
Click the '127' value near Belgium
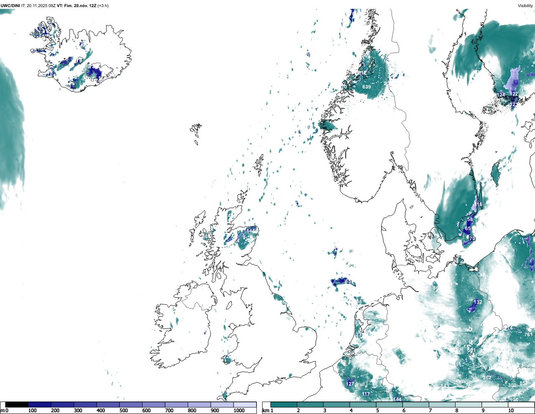(x=350, y=384)
